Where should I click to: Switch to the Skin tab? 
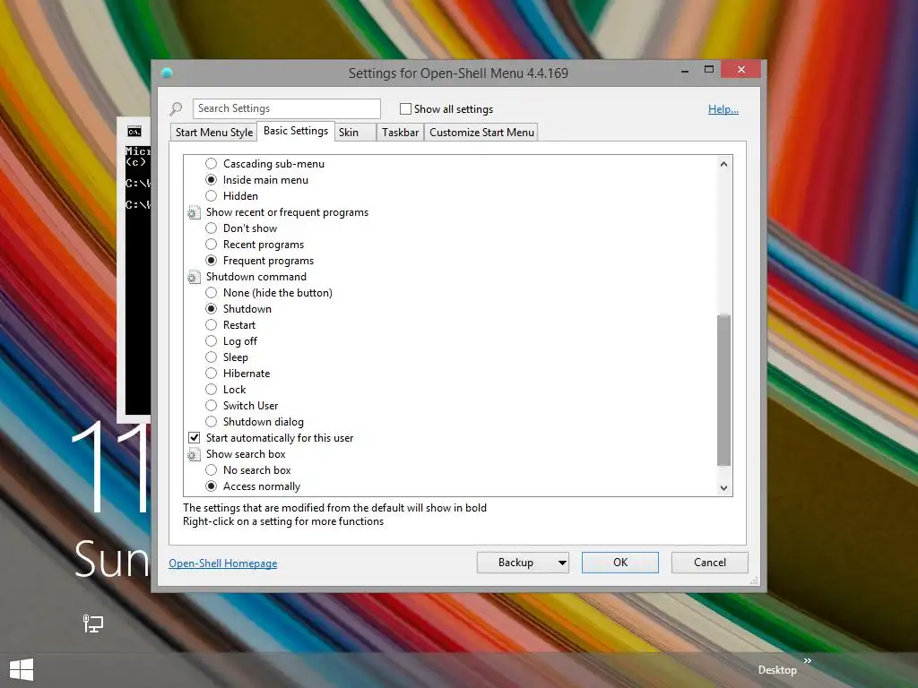click(x=355, y=133)
